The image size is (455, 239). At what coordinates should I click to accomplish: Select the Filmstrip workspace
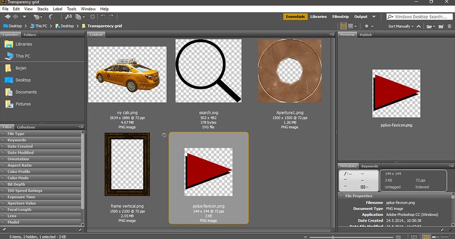tap(341, 17)
